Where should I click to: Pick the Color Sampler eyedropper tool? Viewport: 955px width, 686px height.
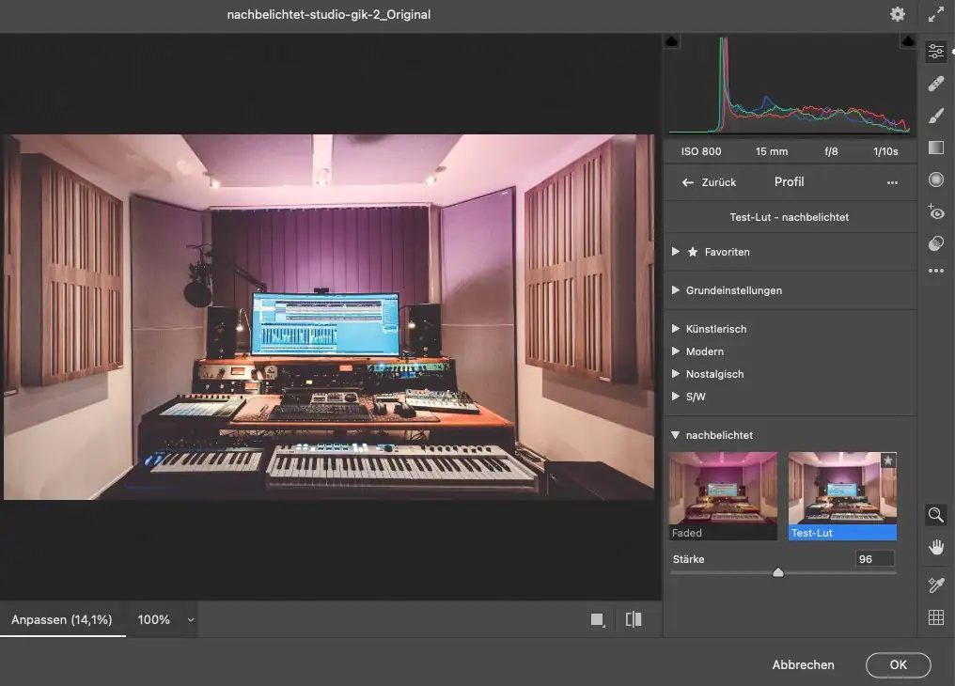click(x=935, y=585)
